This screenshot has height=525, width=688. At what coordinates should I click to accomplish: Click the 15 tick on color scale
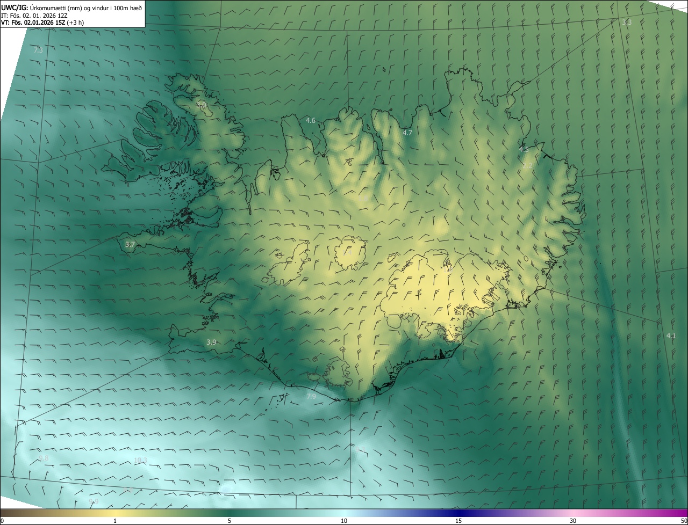pos(458,521)
